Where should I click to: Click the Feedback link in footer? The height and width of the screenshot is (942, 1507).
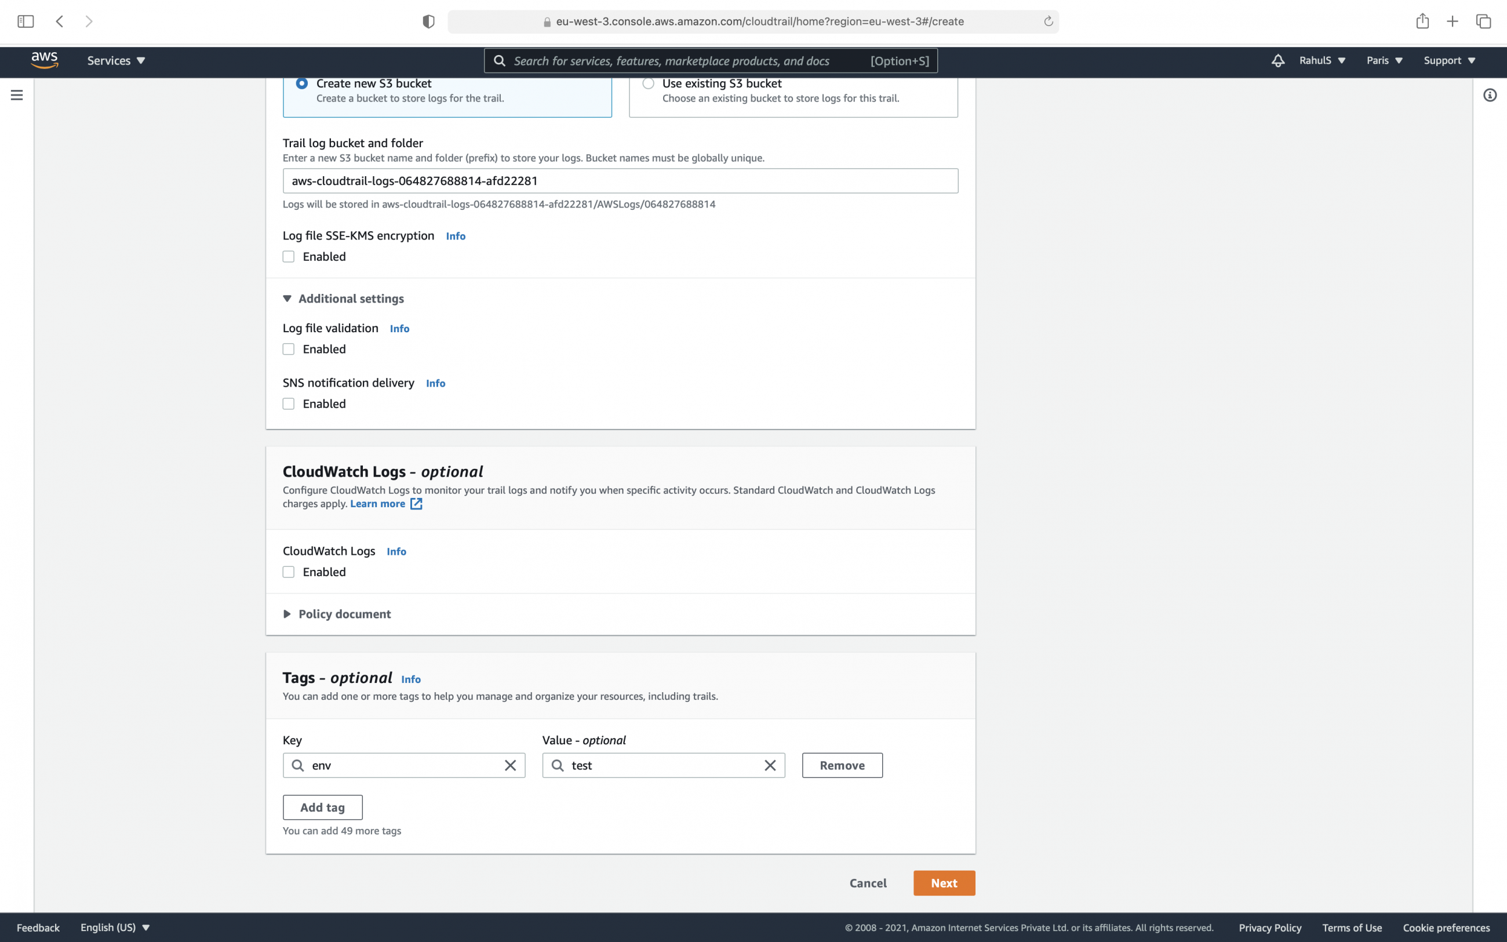click(38, 927)
